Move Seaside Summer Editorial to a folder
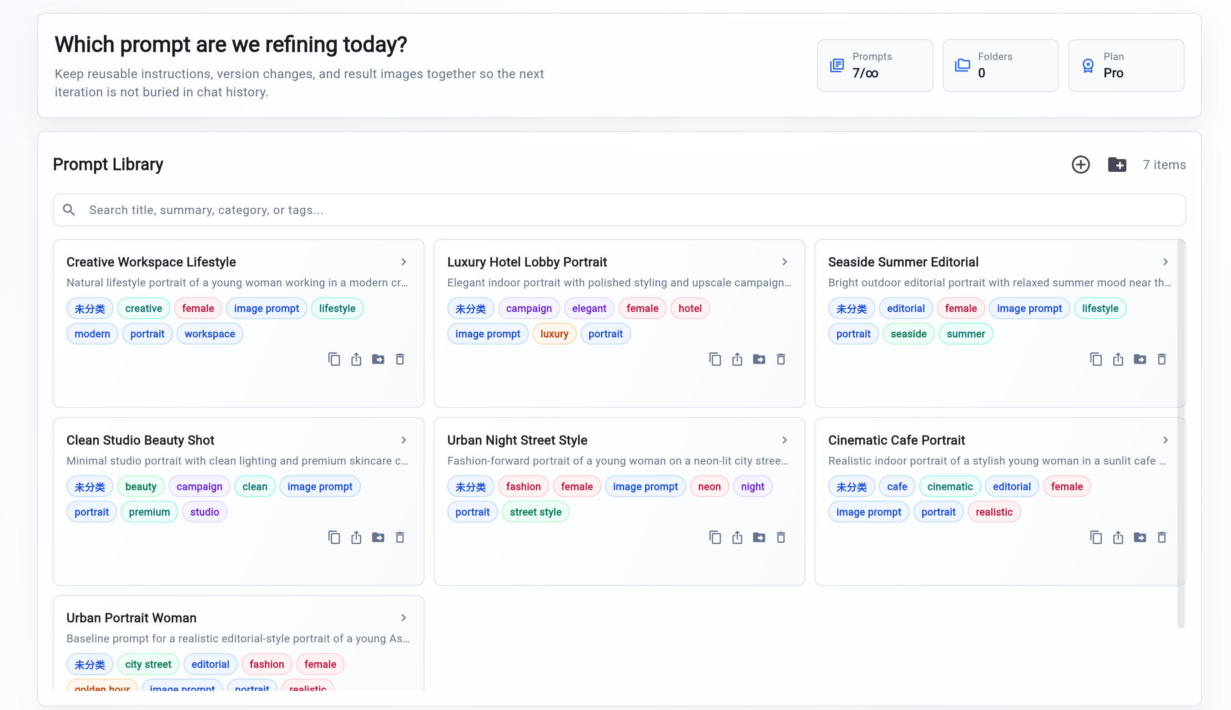The image size is (1231, 710). (x=1140, y=360)
